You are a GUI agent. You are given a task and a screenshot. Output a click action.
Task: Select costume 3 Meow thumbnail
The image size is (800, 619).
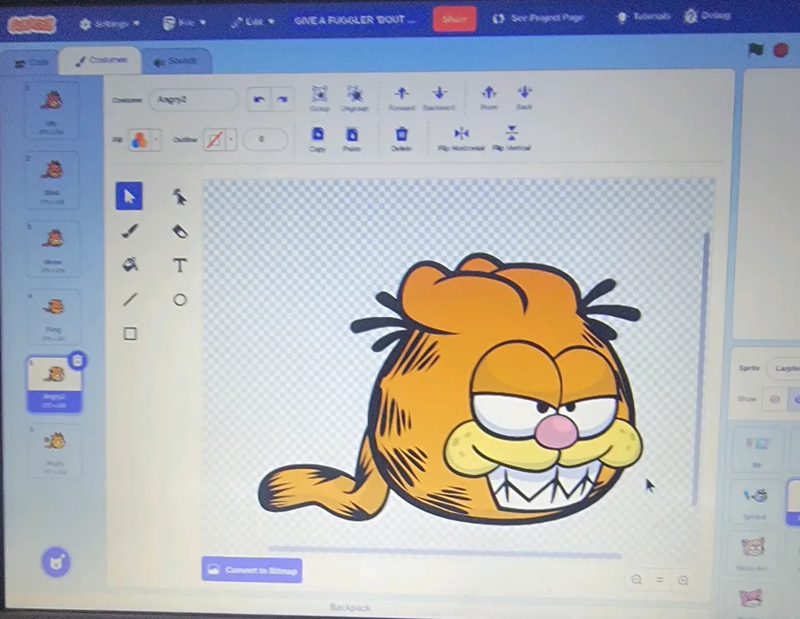coord(53,249)
